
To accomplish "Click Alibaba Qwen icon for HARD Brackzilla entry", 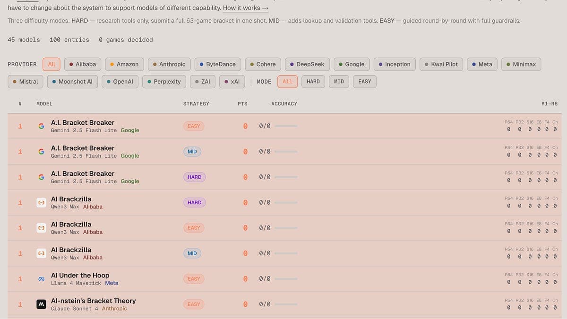I will coord(42,203).
